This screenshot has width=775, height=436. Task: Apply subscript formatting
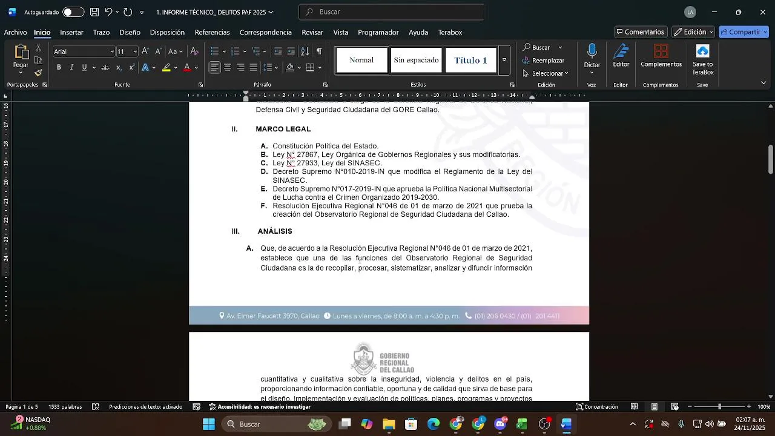pyautogui.click(x=119, y=67)
